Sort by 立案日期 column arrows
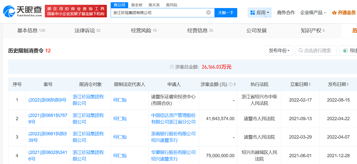Screen dimensions: 357x164 tap(310, 84)
